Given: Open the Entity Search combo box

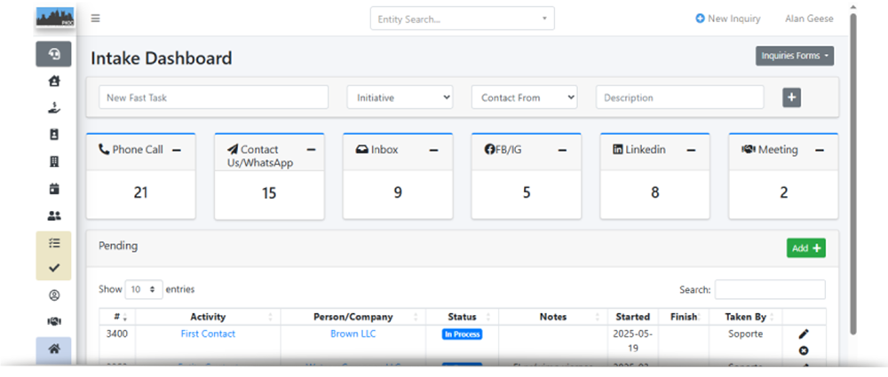Looking at the screenshot, I should click(462, 19).
